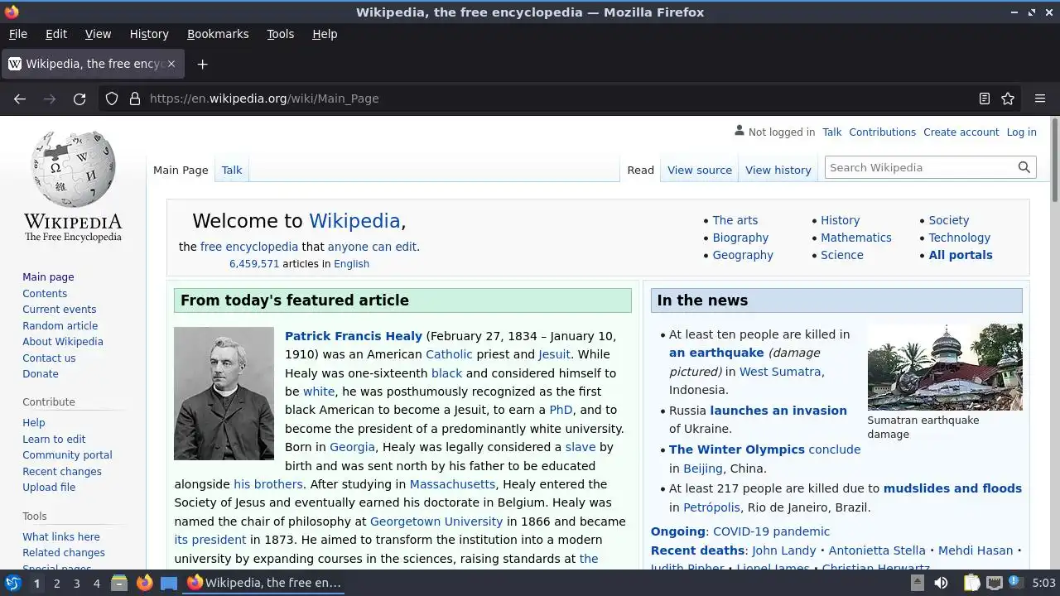Open the Edit menu
This screenshot has width=1060, height=596.
pyautogui.click(x=56, y=34)
